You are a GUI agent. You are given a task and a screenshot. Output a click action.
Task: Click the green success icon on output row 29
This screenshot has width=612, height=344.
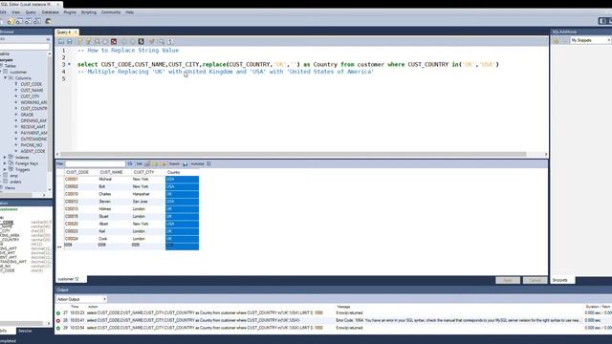pos(58,328)
